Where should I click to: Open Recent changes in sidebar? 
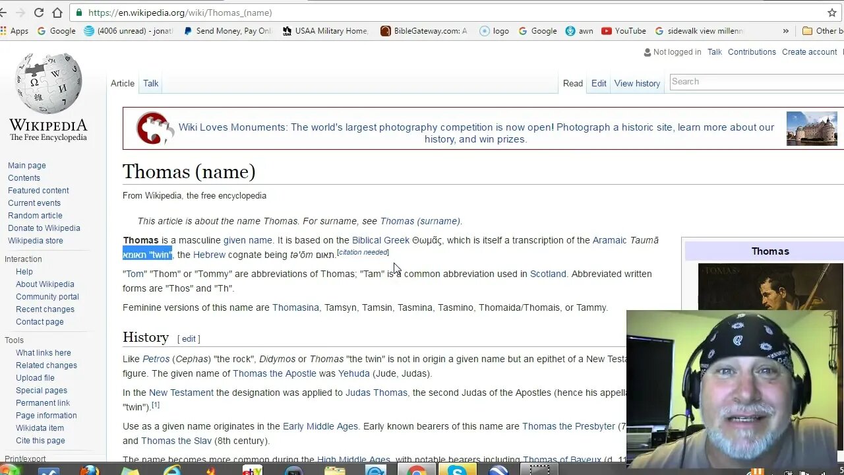45,309
